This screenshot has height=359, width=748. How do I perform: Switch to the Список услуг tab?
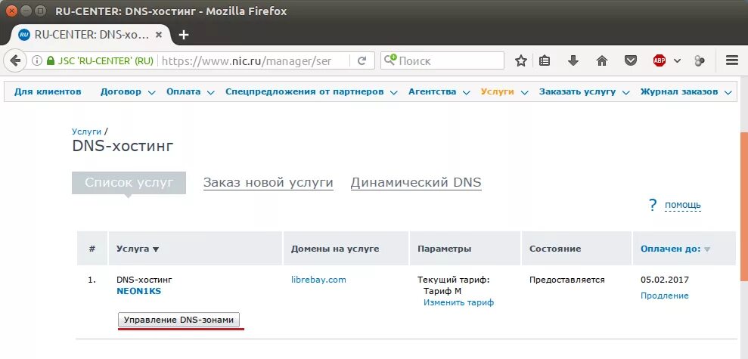coord(129,183)
